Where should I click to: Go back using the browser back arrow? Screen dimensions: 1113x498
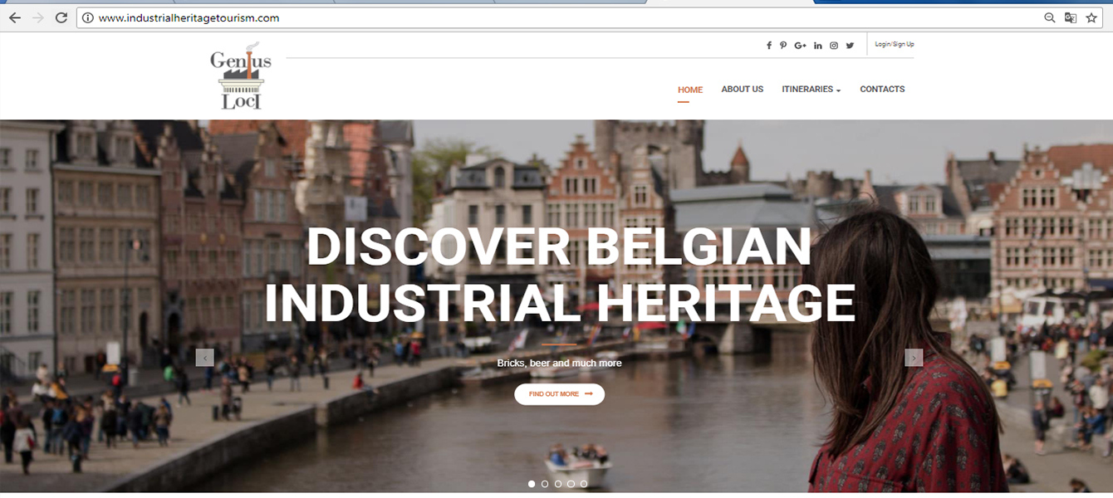click(x=14, y=17)
